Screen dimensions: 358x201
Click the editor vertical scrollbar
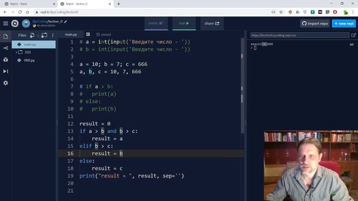pyautogui.click(x=242, y=85)
